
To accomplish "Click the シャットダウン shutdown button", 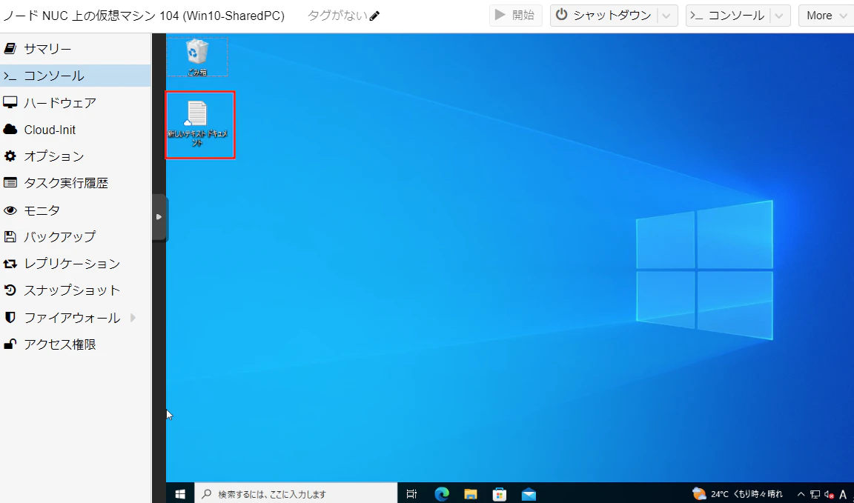I will tap(603, 16).
